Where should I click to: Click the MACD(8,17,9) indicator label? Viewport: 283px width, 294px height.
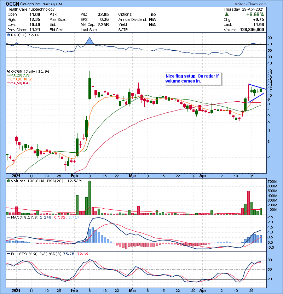[25, 217]
